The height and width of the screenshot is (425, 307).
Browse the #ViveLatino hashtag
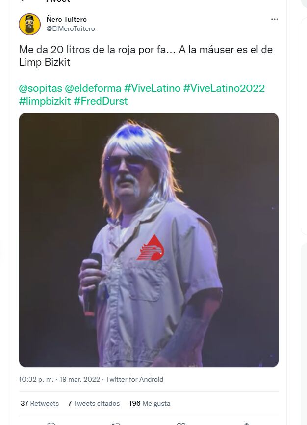(152, 88)
